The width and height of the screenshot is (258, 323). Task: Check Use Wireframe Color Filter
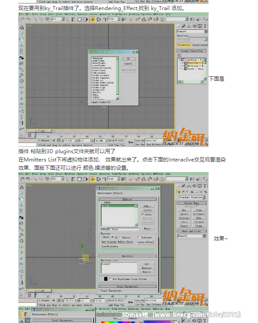click(x=111, y=279)
